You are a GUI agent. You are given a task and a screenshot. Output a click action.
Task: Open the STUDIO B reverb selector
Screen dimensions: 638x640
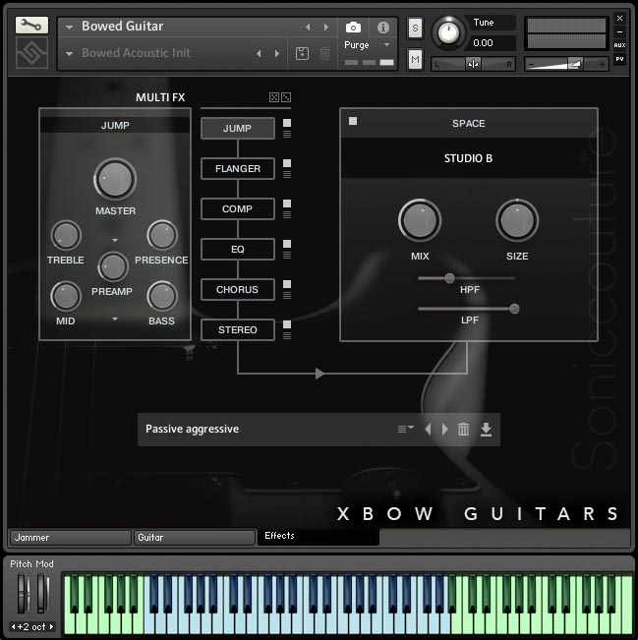(468, 158)
